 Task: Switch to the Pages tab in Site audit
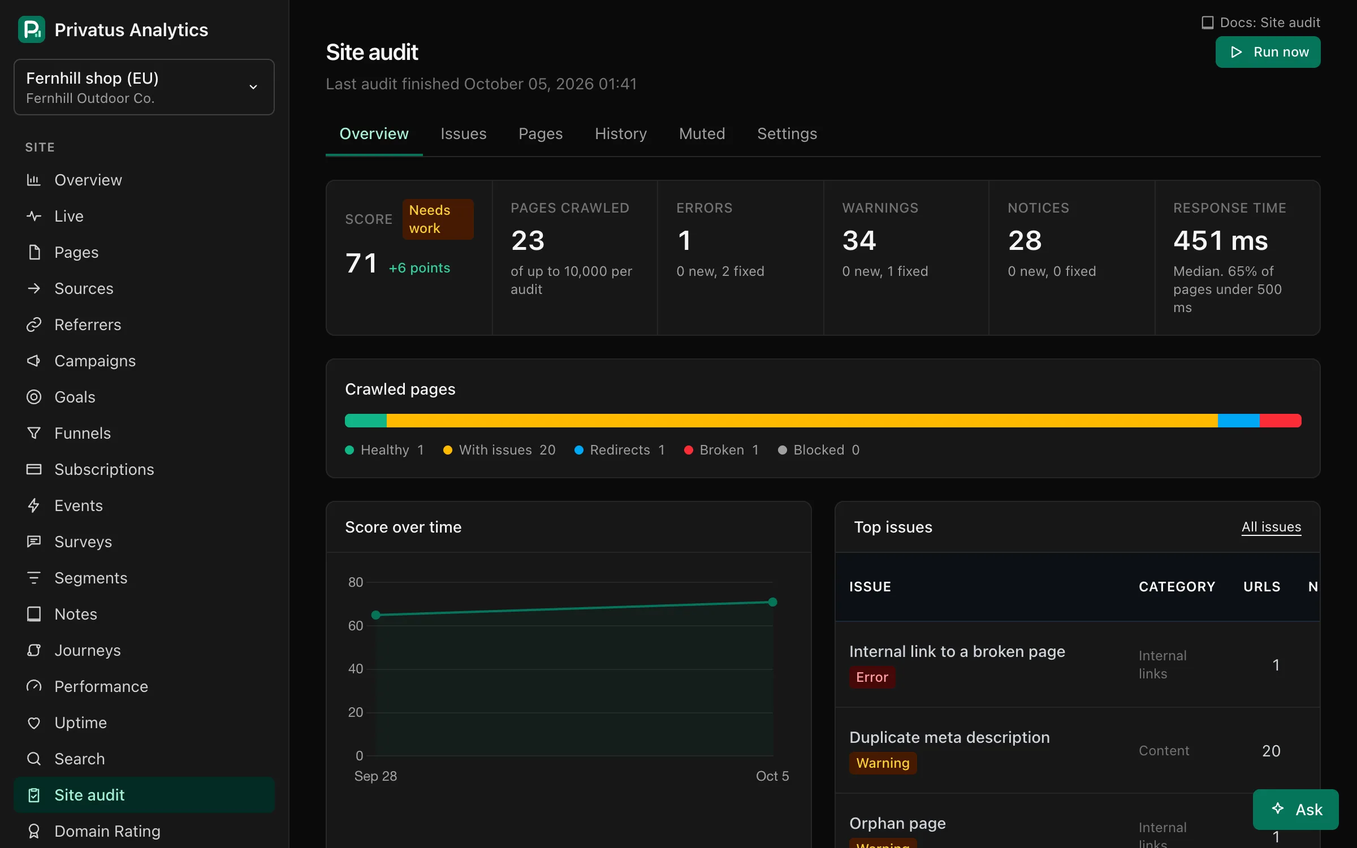[541, 134]
